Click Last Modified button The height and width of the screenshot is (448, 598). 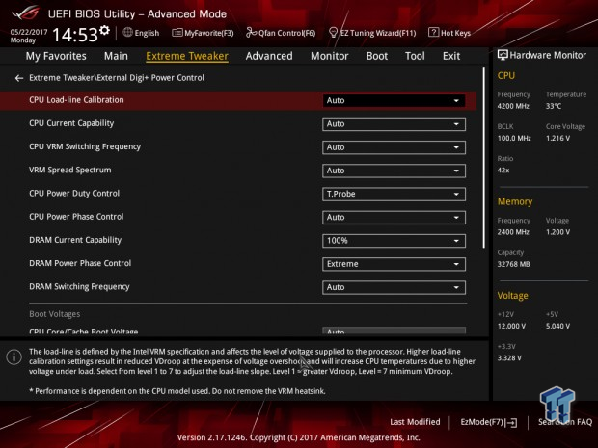pyautogui.click(x=415, y=422)
